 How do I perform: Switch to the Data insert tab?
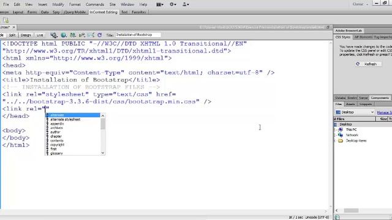pyautogui.click(x=45, y=12)
